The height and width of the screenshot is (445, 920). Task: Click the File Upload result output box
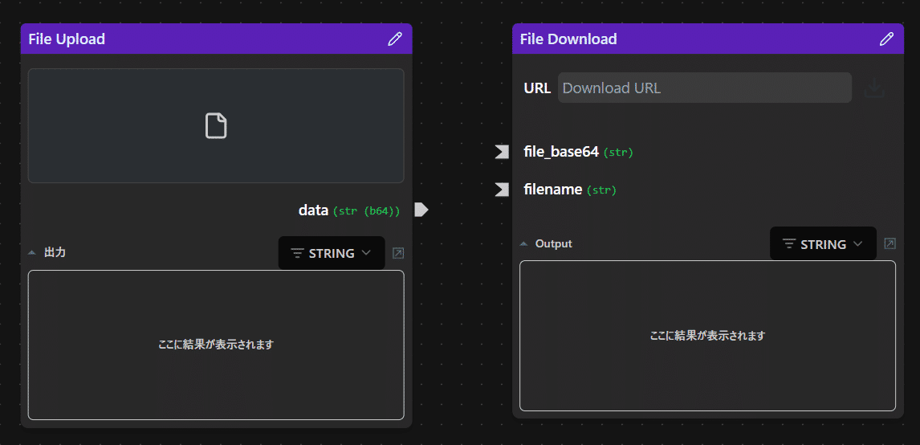point(216,345)
